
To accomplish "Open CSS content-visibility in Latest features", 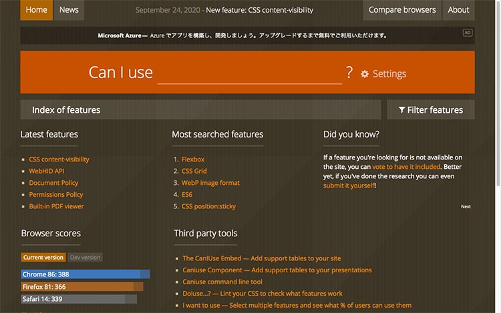I will tap(59, 160).
